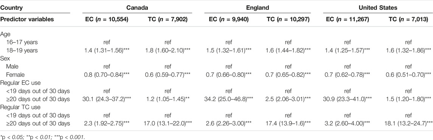Click the Country header cell
433x140 pixels.
tap(11, 8)
